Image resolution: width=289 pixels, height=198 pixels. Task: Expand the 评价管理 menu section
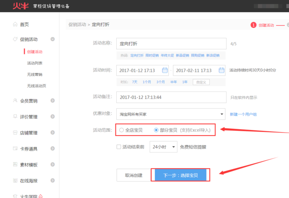pos(53,116)
